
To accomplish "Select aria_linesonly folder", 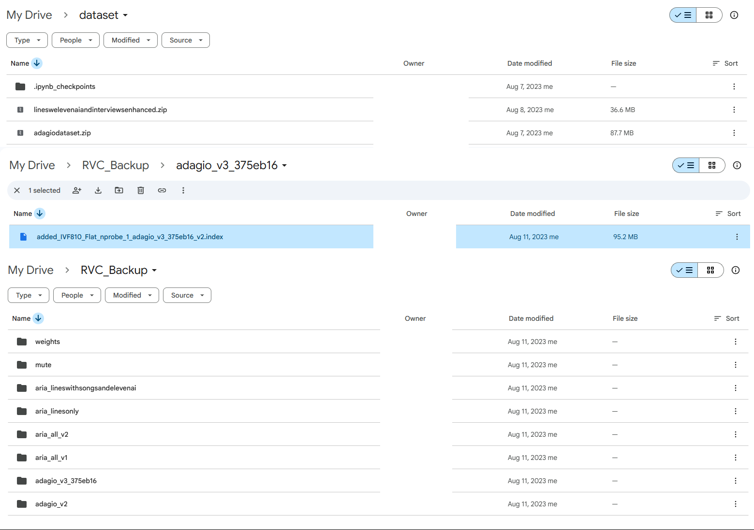I will pos(378,411).
